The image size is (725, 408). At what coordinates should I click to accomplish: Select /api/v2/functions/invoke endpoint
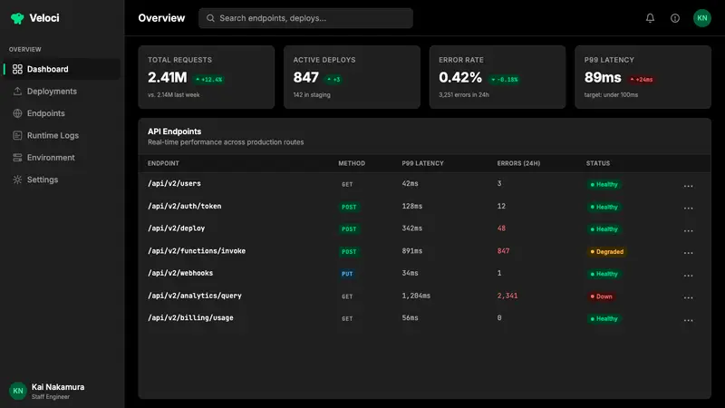[x=197, y=251]
